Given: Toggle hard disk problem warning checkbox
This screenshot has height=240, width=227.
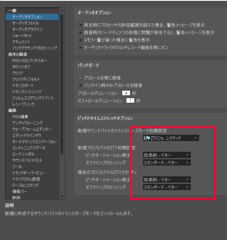Looking at the screenshot, I should coord(80,32).
